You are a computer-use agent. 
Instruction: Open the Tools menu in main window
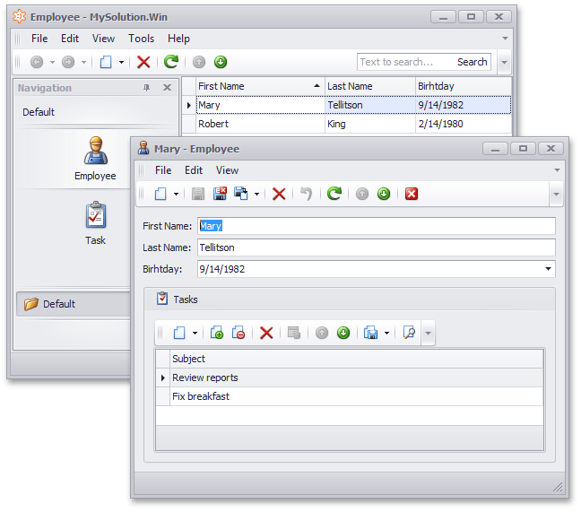[x=141, y=39]
